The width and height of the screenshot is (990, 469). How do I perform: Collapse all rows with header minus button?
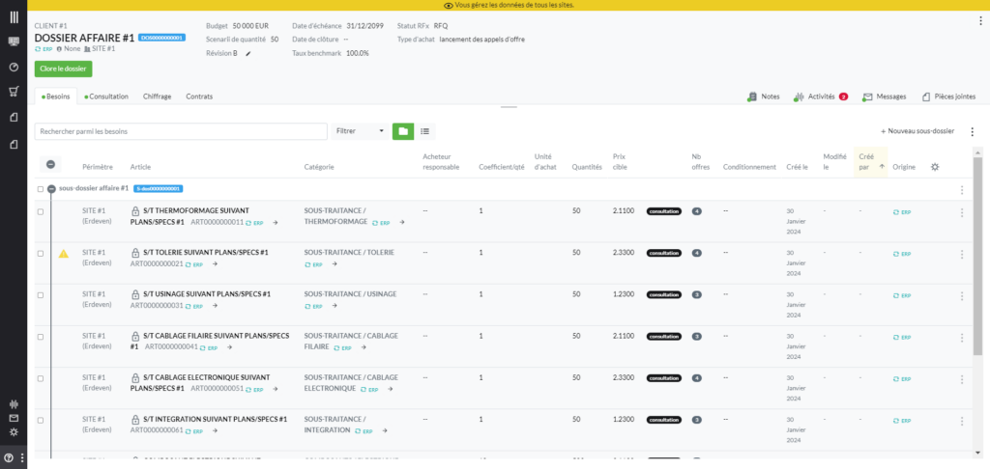(50, 165)
